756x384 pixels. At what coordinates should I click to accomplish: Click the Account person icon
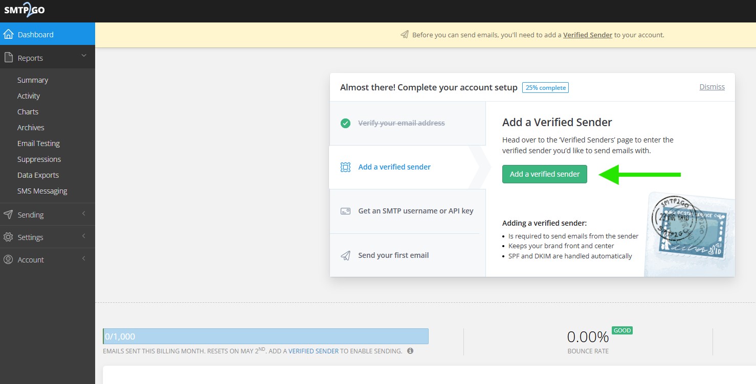point(8,260)
